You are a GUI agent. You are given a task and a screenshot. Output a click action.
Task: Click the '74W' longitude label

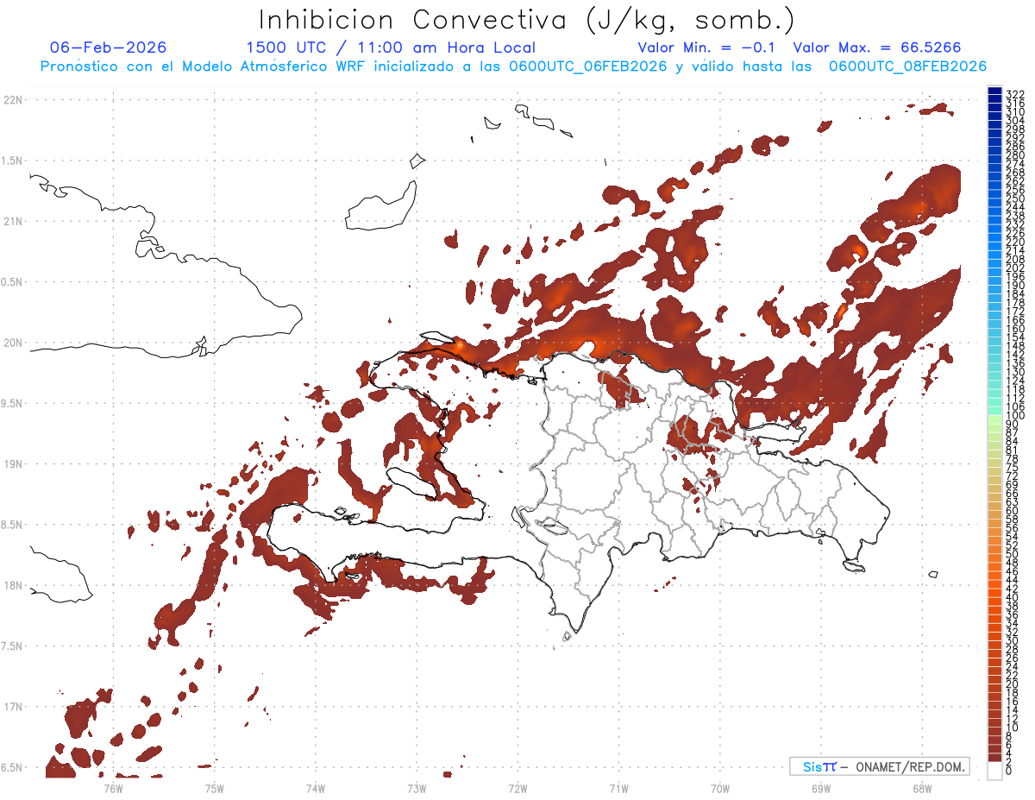point(316,788)
